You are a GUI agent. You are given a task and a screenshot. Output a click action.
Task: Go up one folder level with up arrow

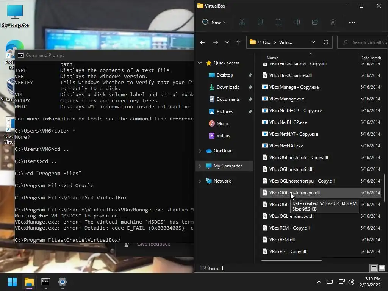point(238,42)
